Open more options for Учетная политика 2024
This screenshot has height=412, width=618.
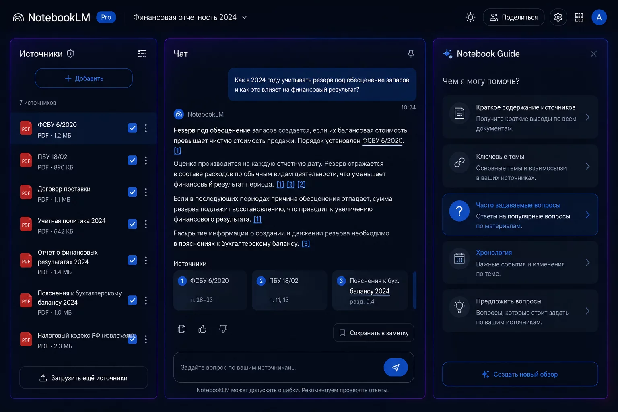[x=146, y=224]
